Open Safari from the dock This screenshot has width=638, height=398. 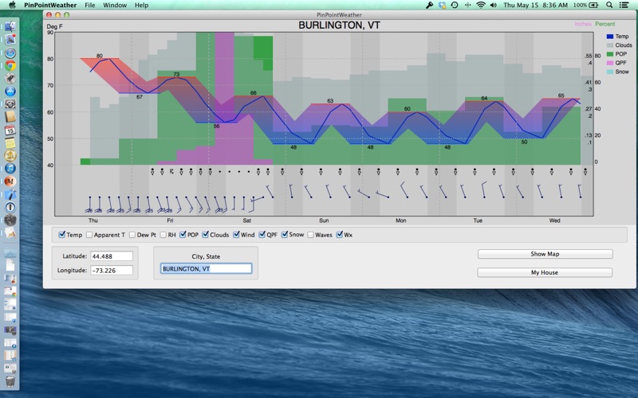[x=10, y=53]
